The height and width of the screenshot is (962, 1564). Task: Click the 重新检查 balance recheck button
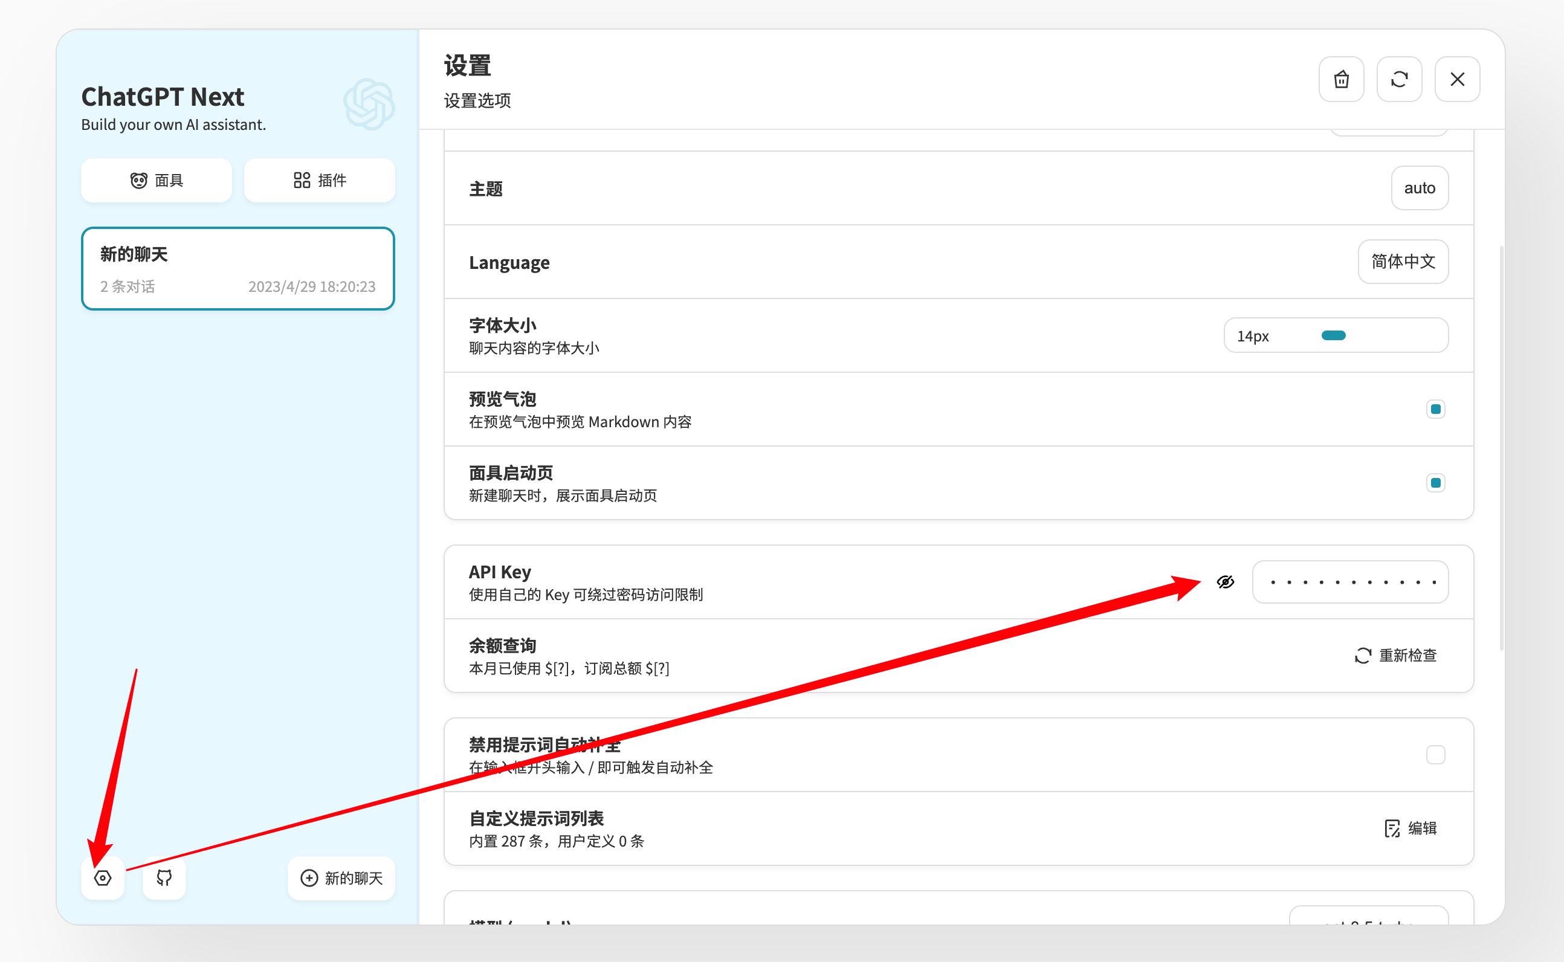pos(1396,655)
